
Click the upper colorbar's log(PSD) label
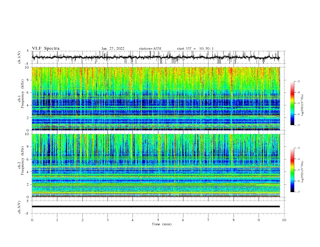point(303,105)
